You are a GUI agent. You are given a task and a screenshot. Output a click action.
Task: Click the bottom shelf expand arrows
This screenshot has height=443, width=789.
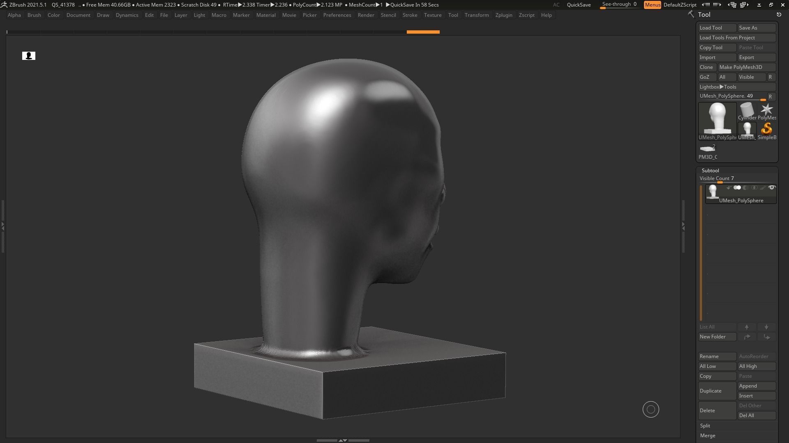point(343,440)
